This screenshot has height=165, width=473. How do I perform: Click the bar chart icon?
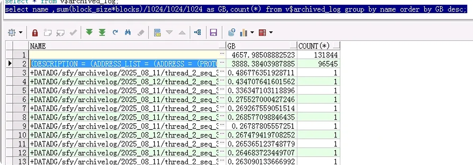click(x=243, y=32)
